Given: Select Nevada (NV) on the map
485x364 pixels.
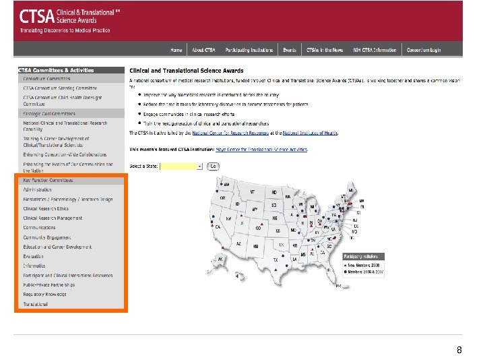Looking at the screenshot, I should coord(228,218).
